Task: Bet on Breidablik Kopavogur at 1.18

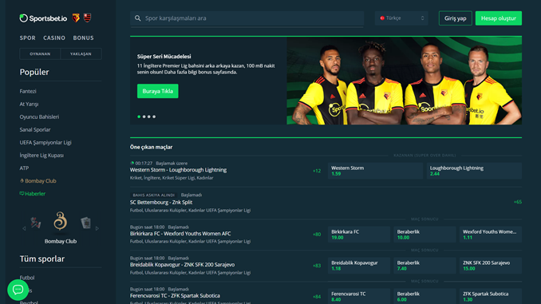Action: coord(359,266)
